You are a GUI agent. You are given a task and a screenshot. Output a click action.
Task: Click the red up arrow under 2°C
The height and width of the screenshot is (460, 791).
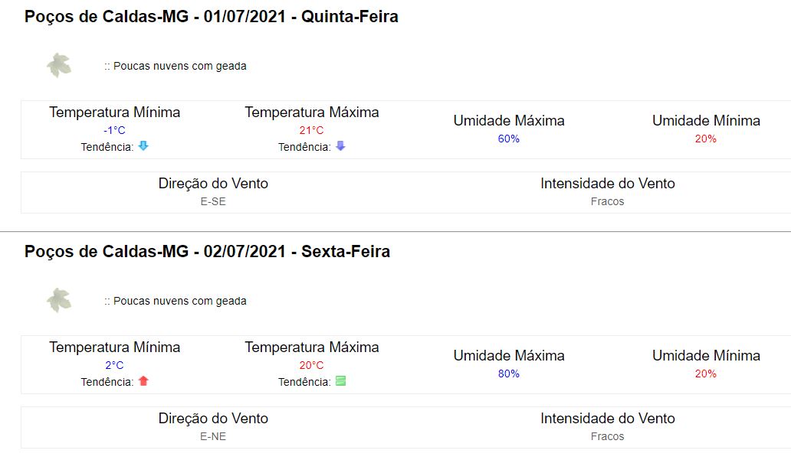(x=143, y=381)
